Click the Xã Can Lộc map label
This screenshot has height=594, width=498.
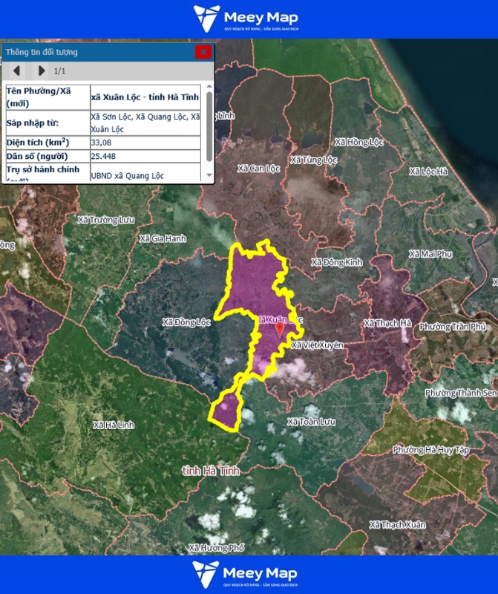[258, 169]
